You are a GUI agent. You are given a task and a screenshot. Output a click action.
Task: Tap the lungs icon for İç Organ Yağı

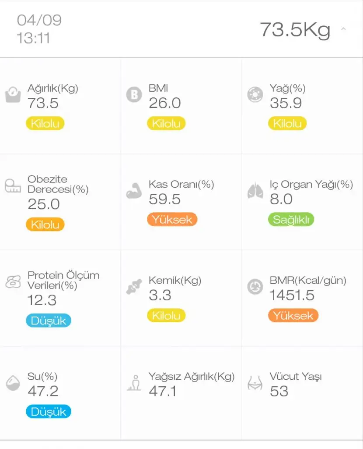click(255, 191)
